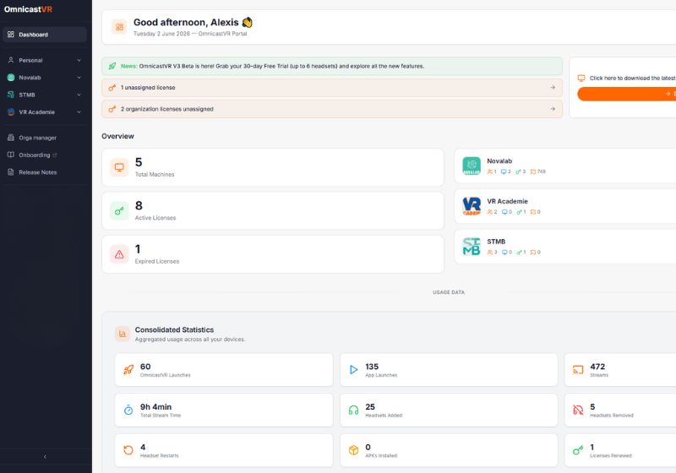Open the 1 unassigned license notice

tap(332, 88)
